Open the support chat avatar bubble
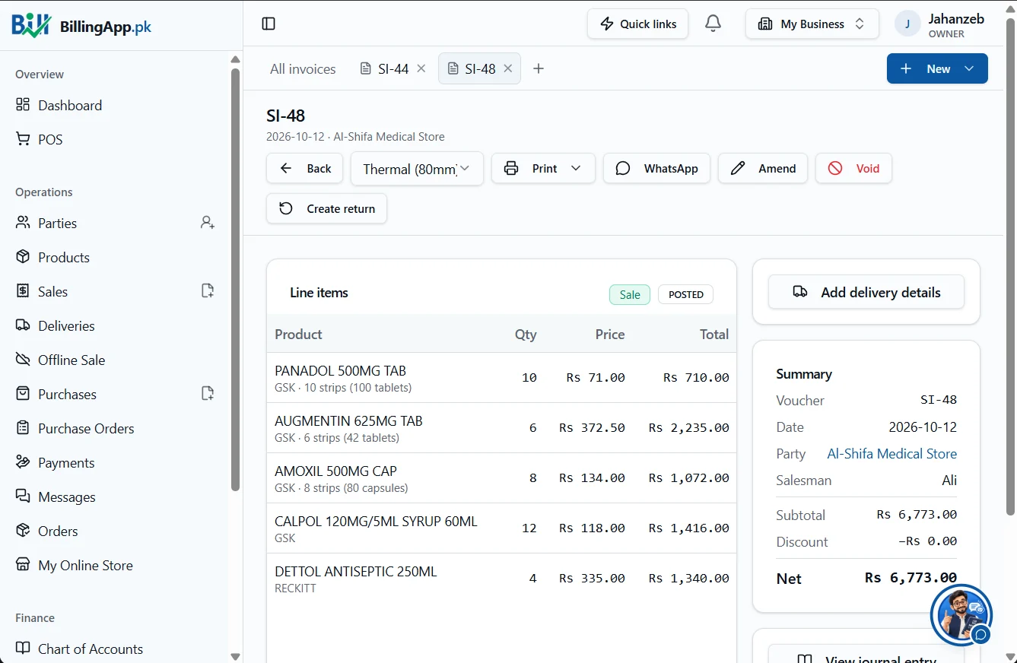 pos(961,614)
